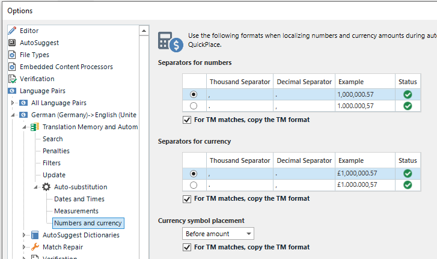This screenshot has height=259, width=437.
Task: Select Measurements in the tree
Action: tap(76, 211)
